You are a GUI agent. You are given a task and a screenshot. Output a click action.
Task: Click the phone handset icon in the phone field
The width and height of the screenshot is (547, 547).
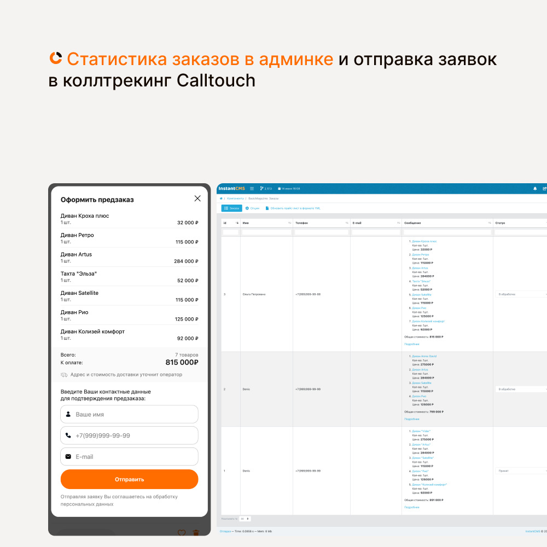tap(68, 435)
